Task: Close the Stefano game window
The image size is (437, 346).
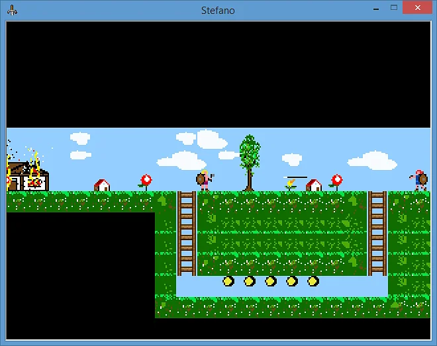Action: [x=417, y=7]
